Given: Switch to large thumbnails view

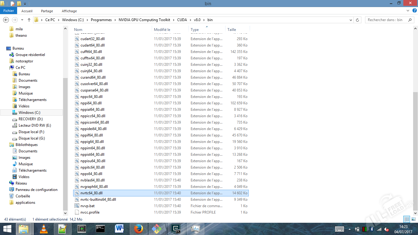Looking at the screenshot, I should (x=413, y=219).
